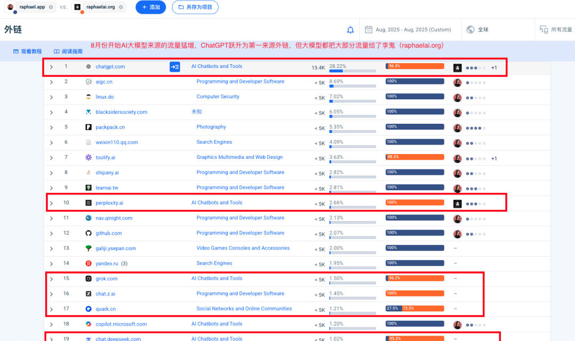Open the 阅读指南 guide link
575x341 pixels.
tap(68, 51)
